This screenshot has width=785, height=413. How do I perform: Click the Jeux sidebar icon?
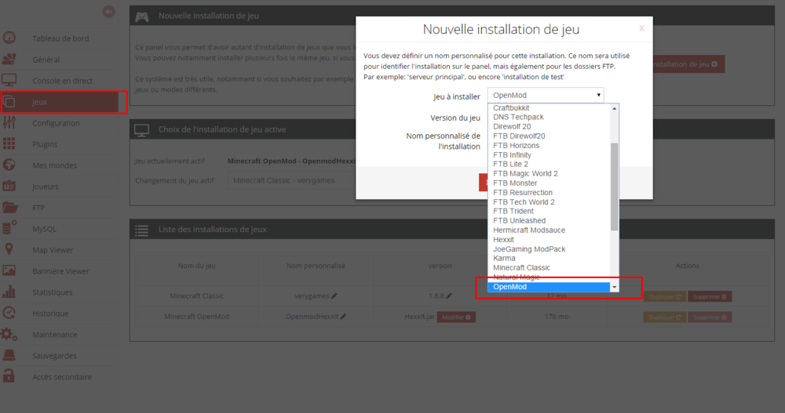(9, 102)
